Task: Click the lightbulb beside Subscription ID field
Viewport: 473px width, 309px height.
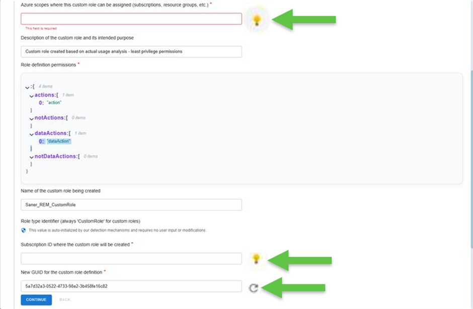Action: coord(257,259)
